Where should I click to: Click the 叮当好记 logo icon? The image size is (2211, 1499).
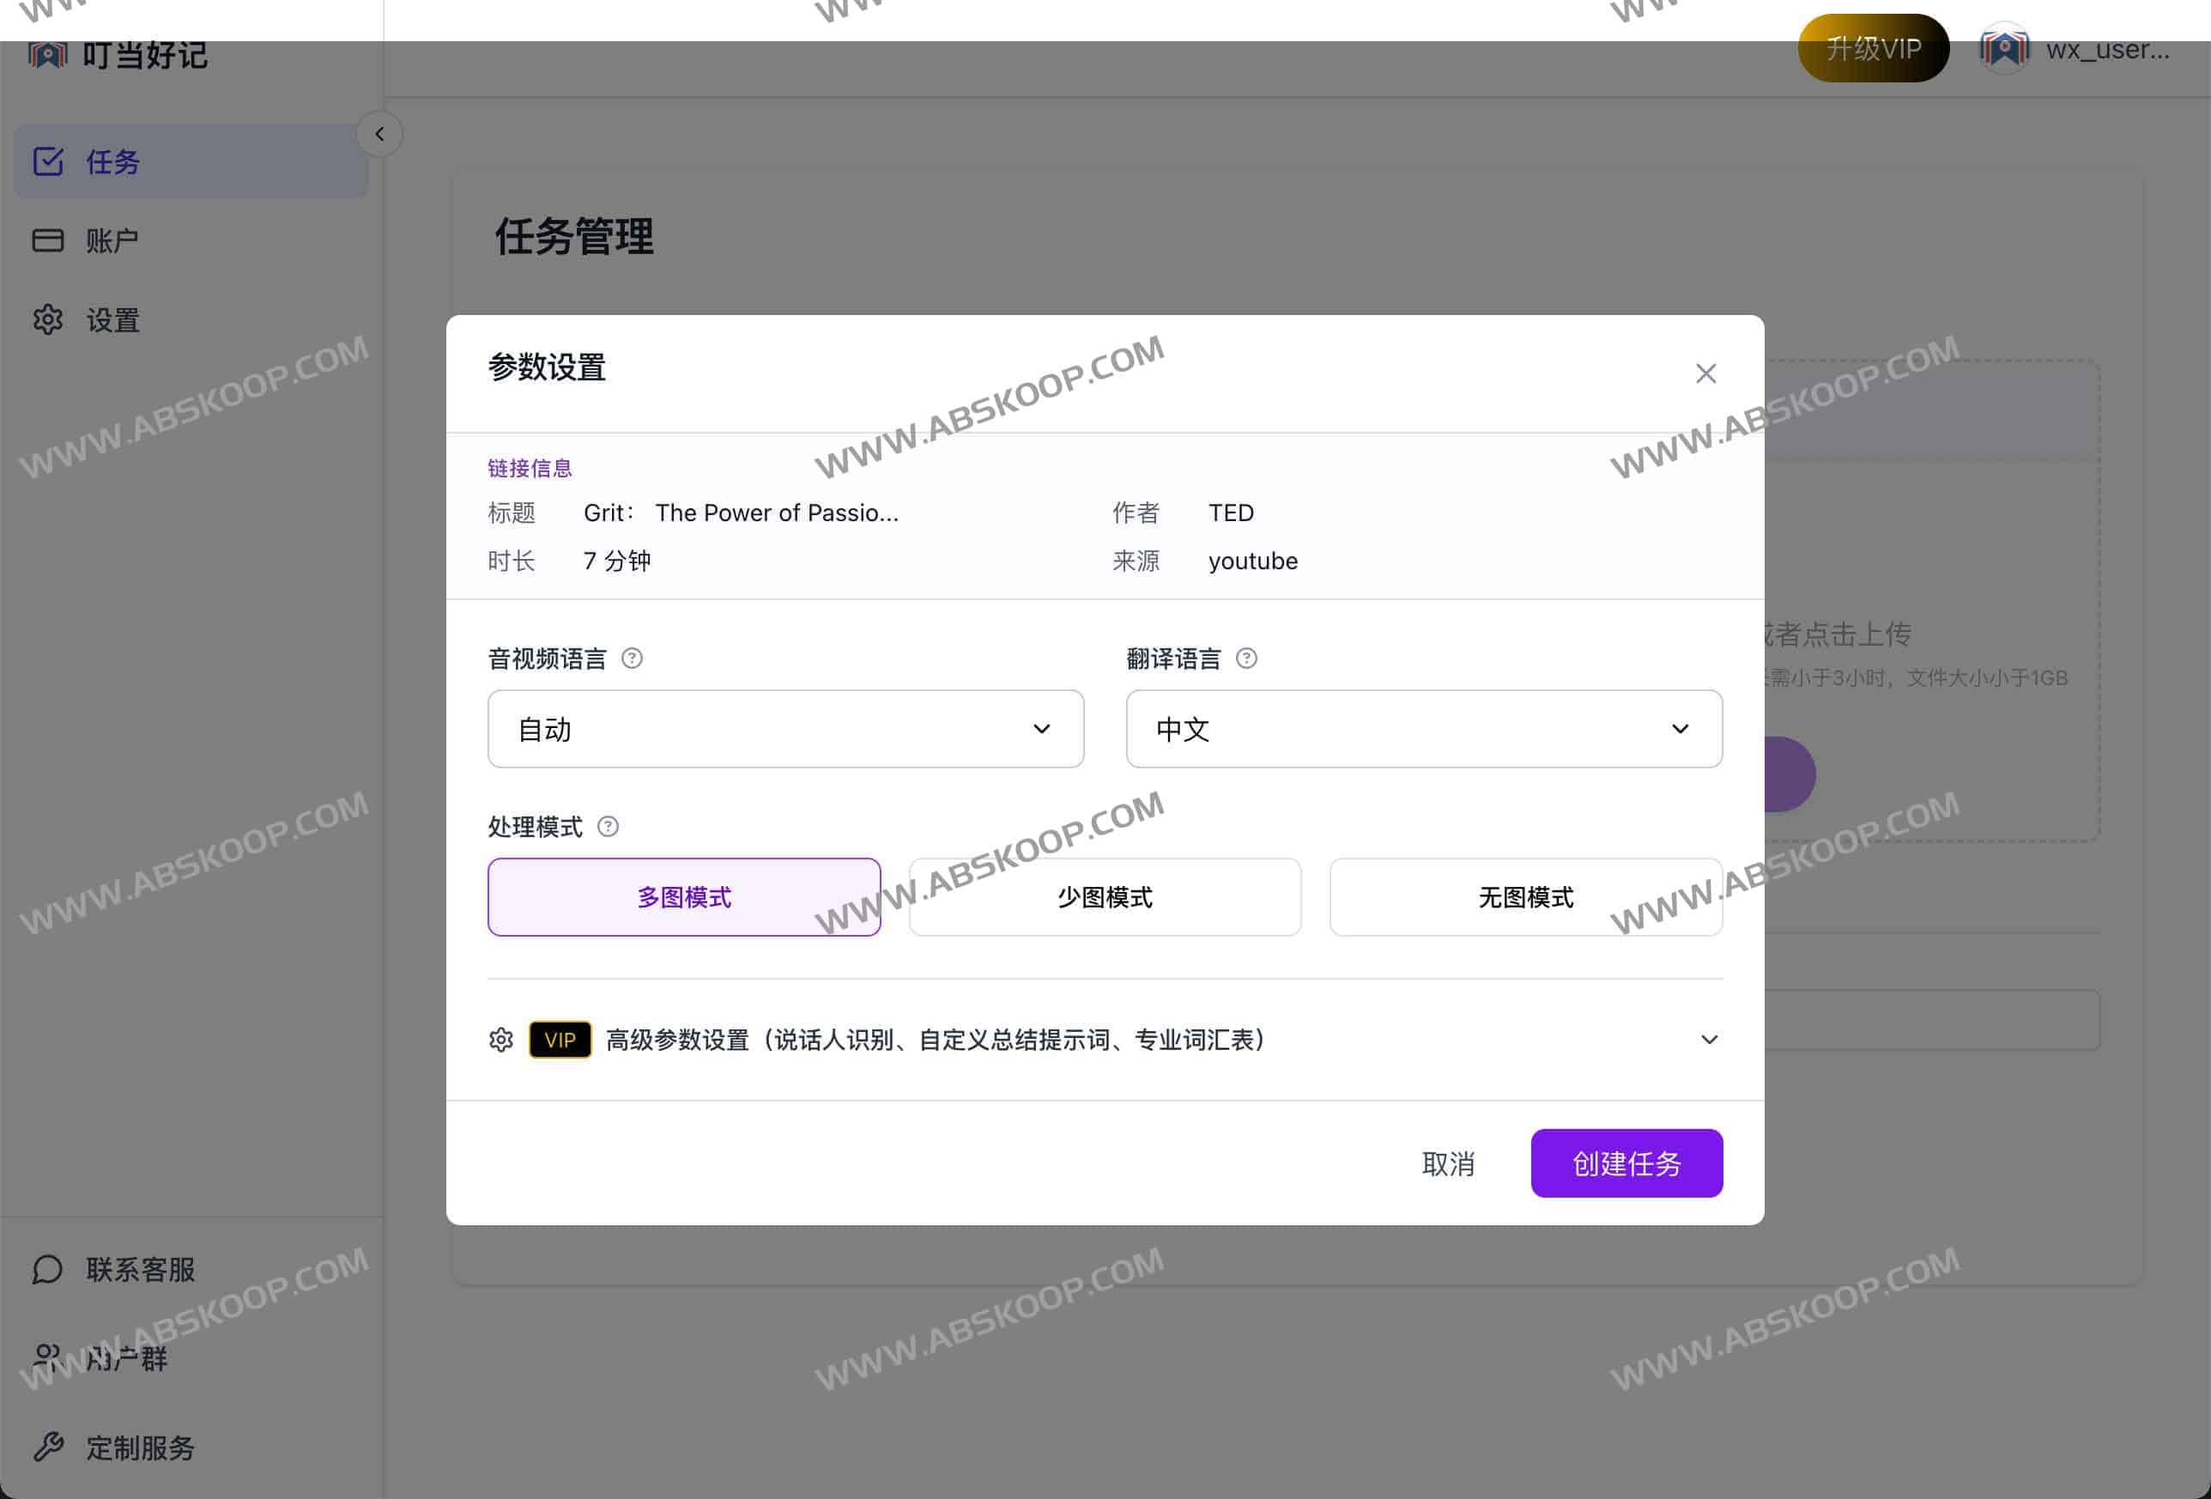click(47, 54)
